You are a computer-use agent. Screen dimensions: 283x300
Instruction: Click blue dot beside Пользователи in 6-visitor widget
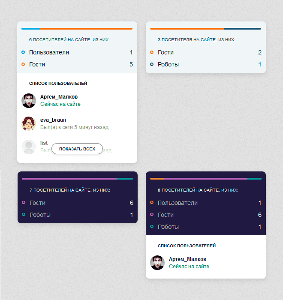(x=23, y=52)
